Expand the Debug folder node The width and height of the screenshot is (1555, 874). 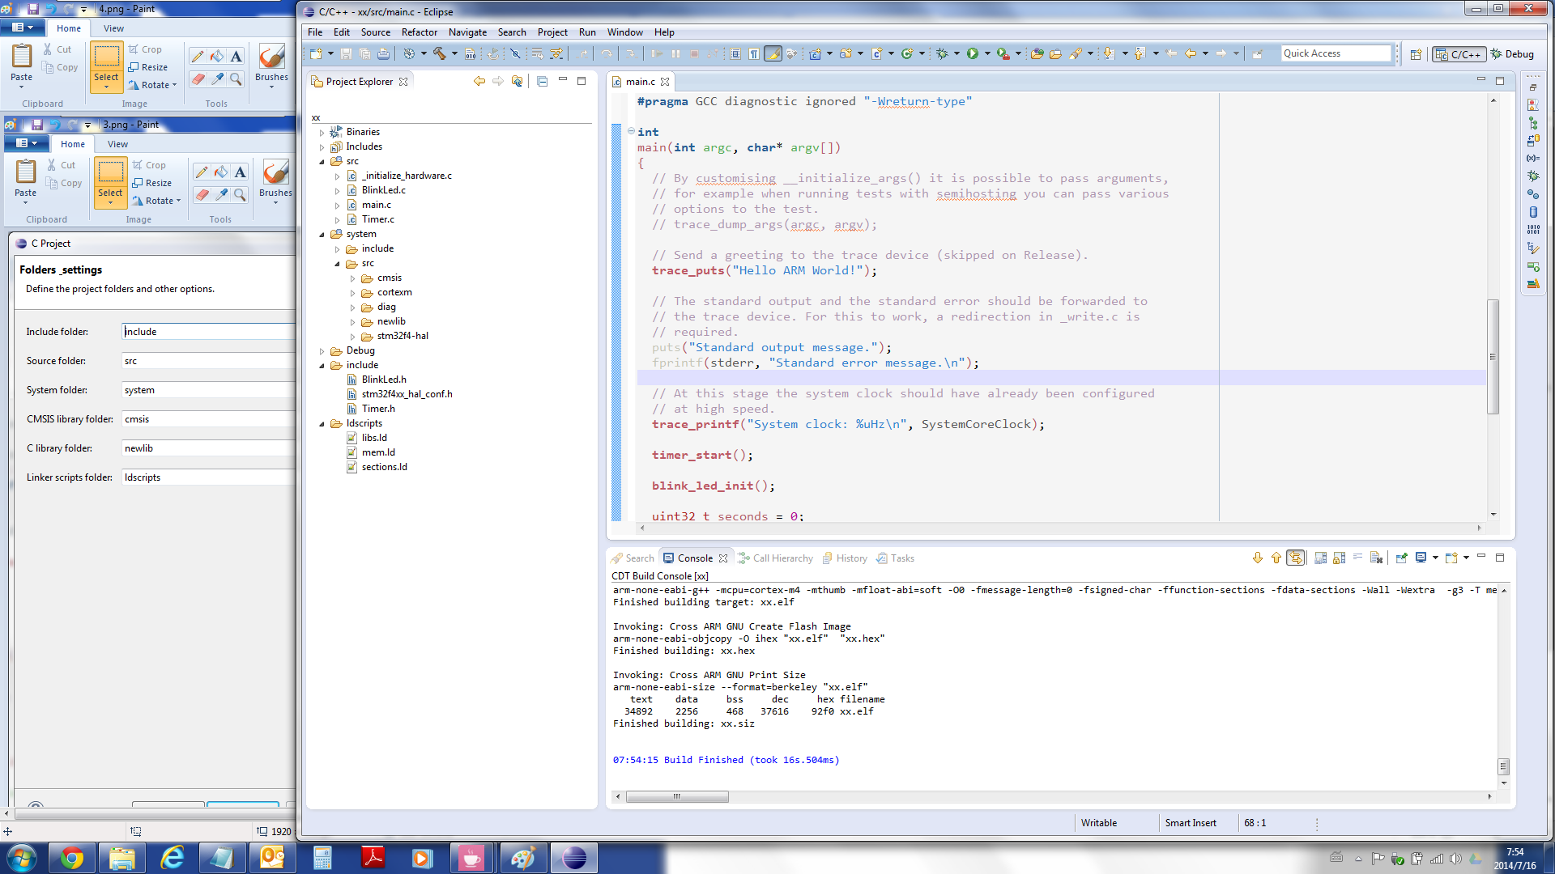point(322,350)
